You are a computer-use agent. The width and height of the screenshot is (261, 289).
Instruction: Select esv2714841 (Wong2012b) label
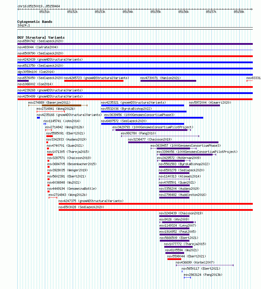[56, 109]
